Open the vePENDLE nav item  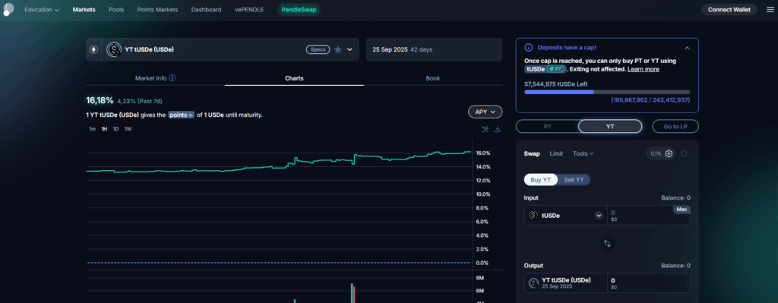coord(249,9)
